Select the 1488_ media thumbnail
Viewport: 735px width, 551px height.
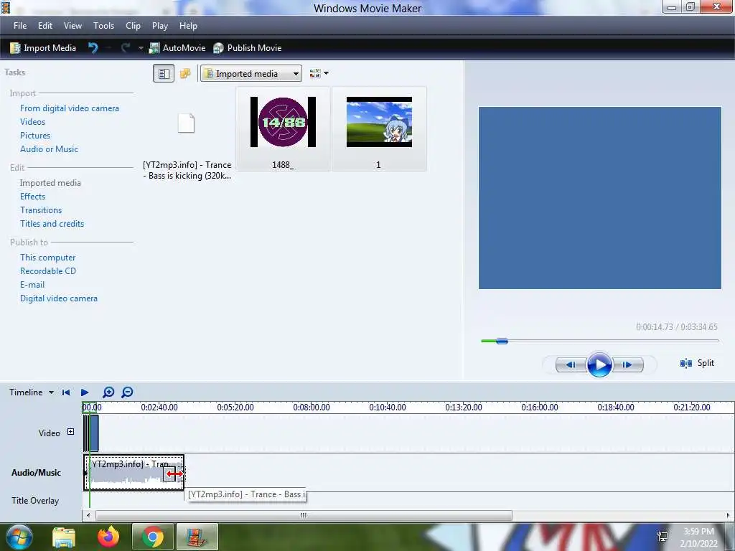pos(283,129)
